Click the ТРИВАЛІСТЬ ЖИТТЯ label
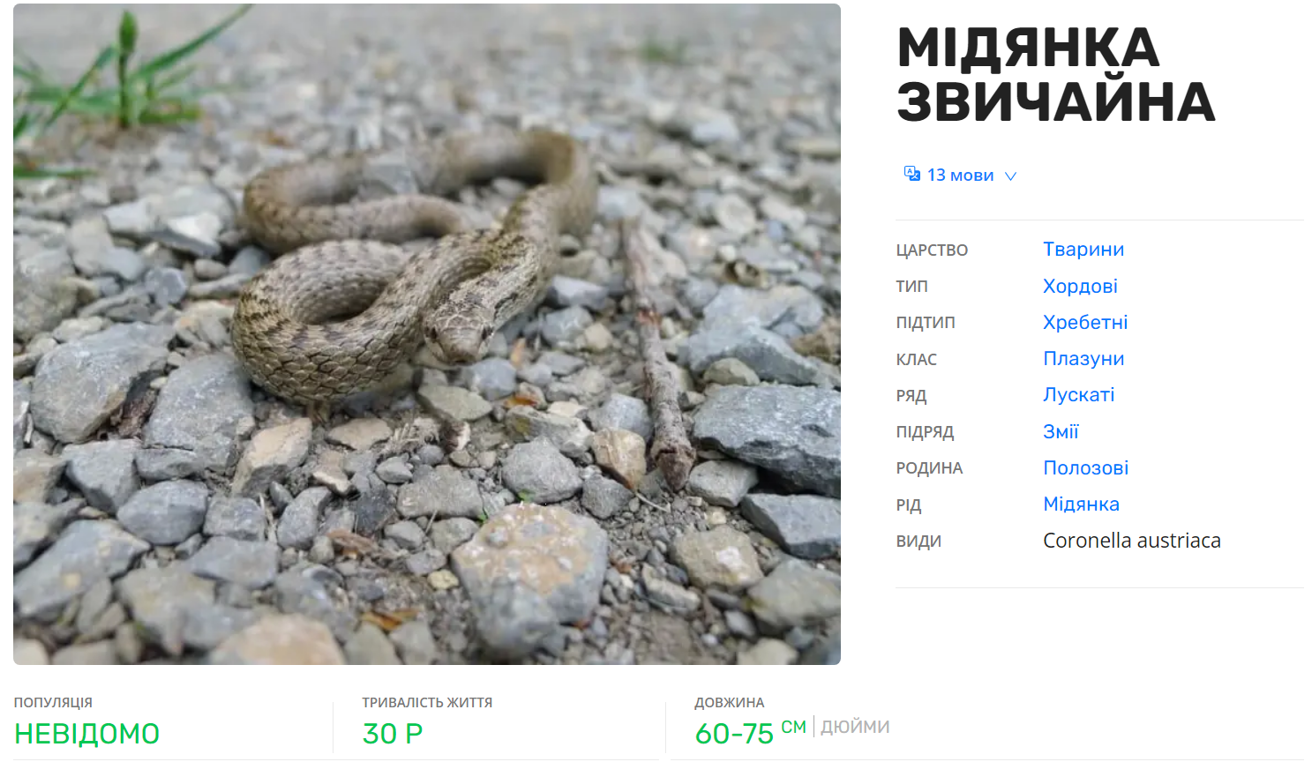 [427, 702]
